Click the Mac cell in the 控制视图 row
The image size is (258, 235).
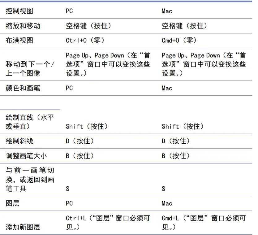(x=167, y=11)
